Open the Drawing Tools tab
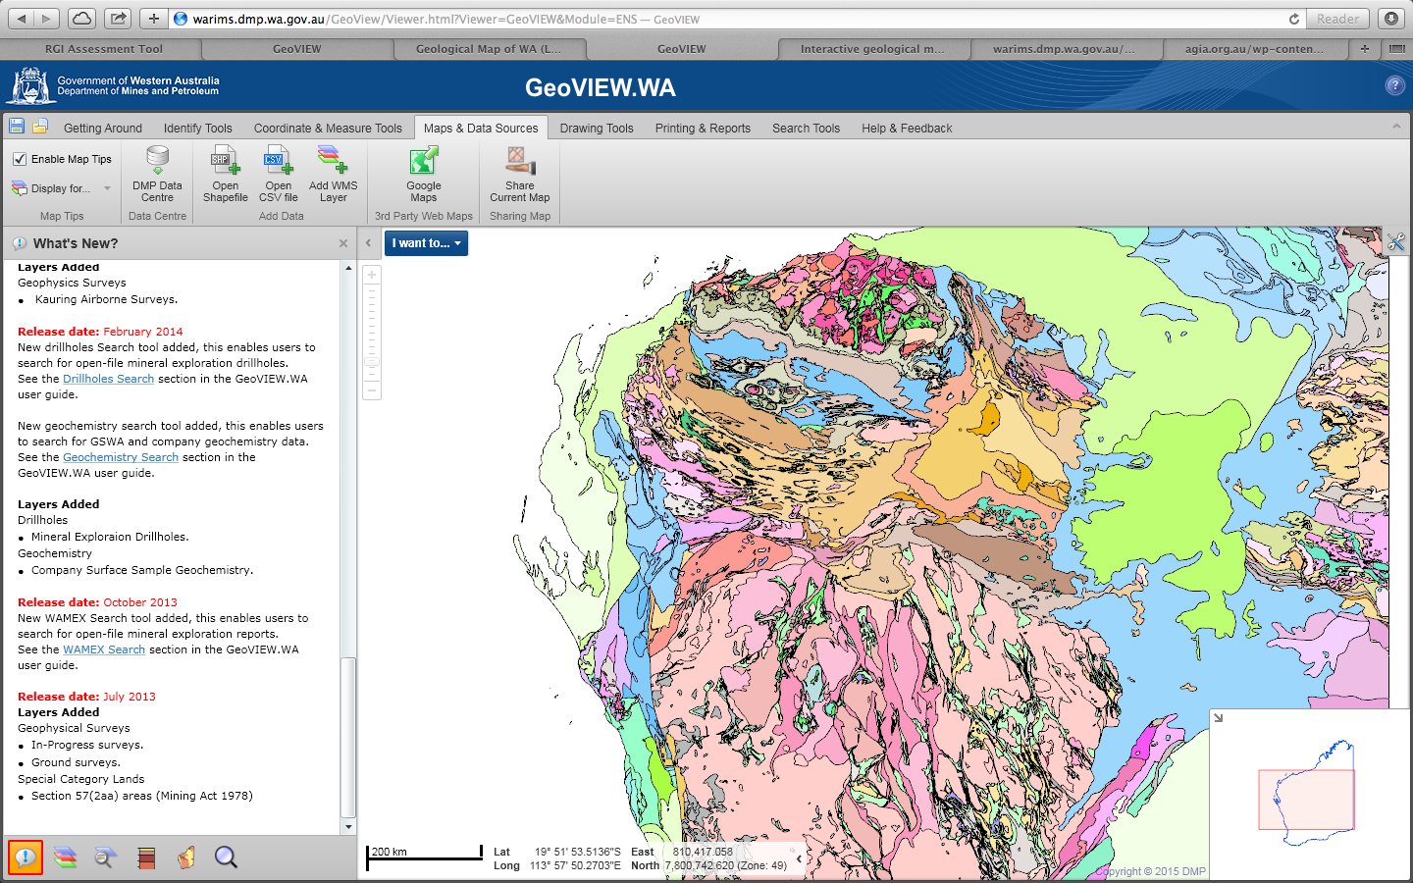 point(597,129)
